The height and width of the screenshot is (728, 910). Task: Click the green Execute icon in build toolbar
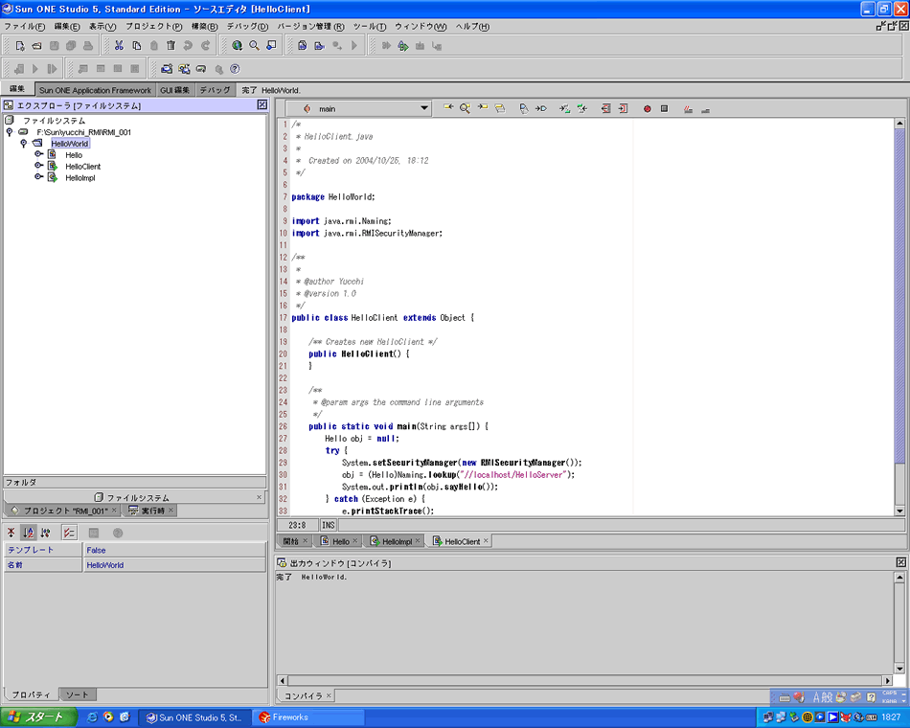[402, 45]
